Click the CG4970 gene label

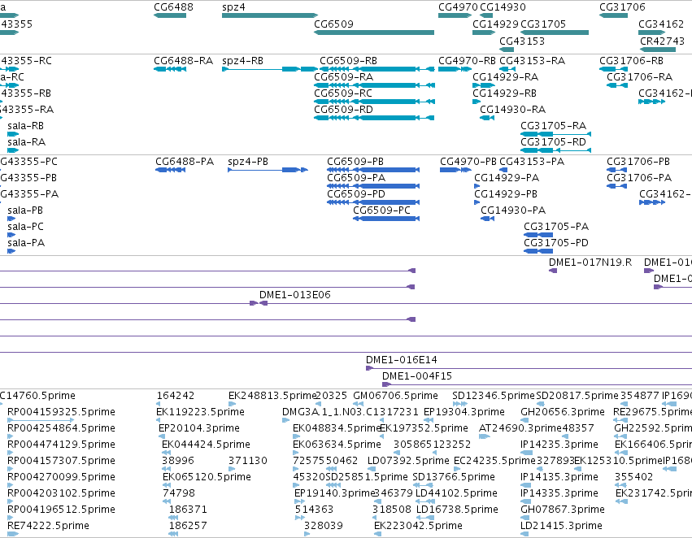[x=458, y=7]
